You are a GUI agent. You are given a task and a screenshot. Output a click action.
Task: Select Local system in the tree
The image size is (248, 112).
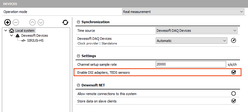[25, 31]
